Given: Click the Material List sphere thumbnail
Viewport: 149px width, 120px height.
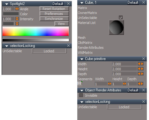Looking at the screenshot, I should 116,27.
